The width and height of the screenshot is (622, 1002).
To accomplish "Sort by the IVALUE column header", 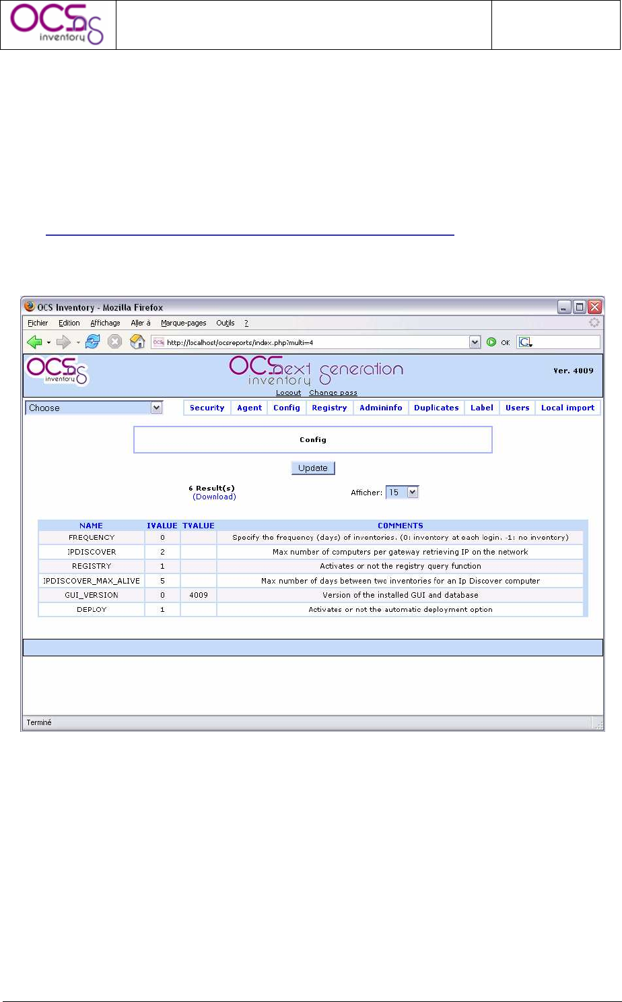I will tap(162, 526).
